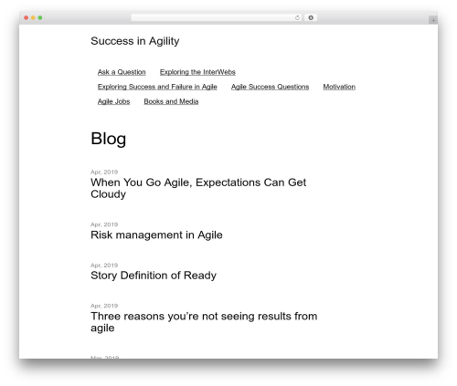Maximize window with green button

(40, 18)
